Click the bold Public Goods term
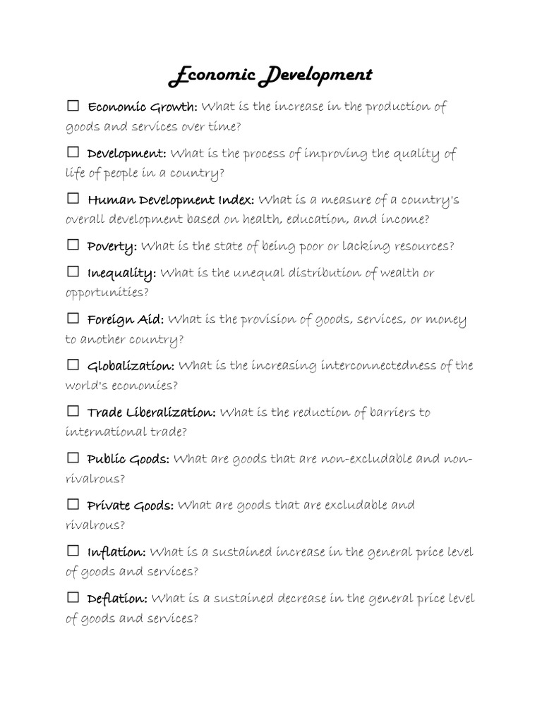 128,460
